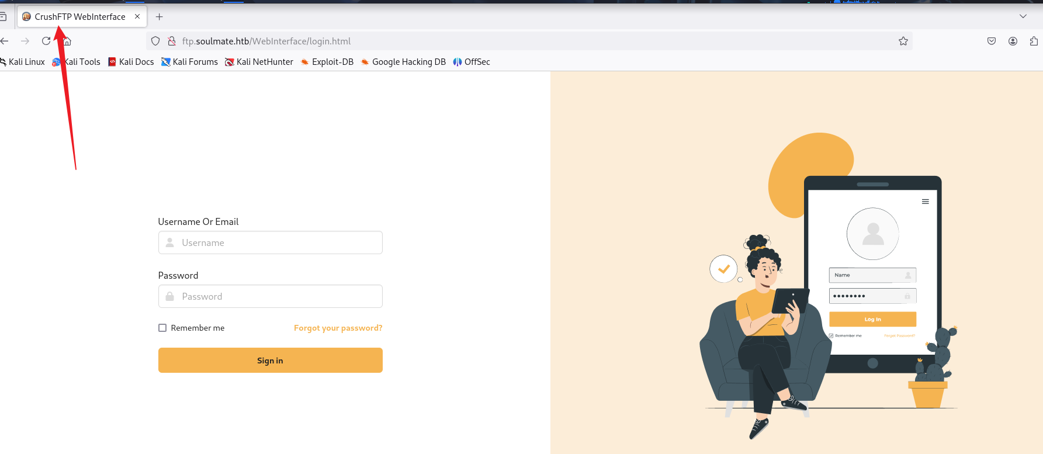Open the insecure connection padlock icon
The image size is (1043, 454).
click(172, 41)
